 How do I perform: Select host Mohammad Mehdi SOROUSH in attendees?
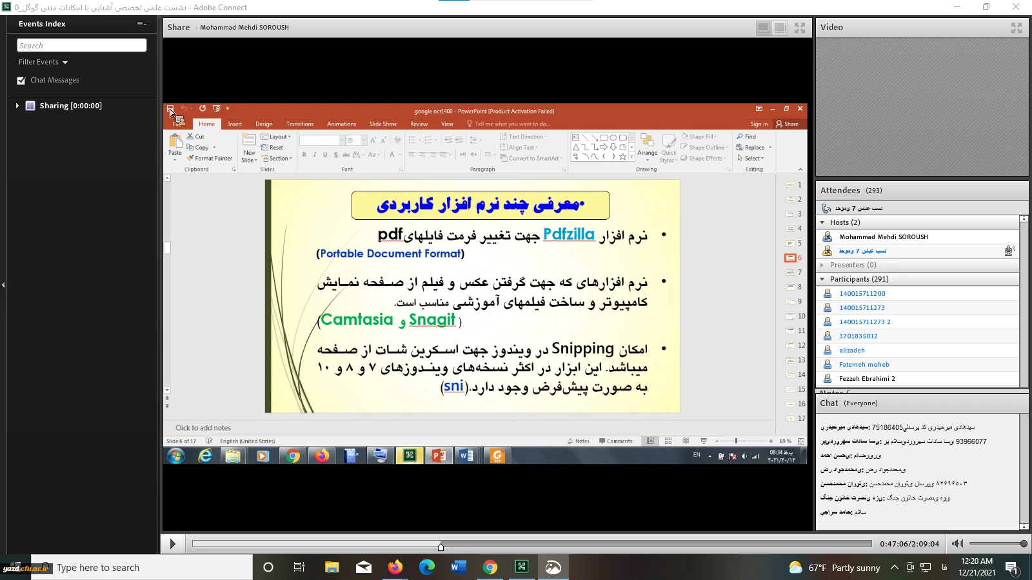point(883,237)
